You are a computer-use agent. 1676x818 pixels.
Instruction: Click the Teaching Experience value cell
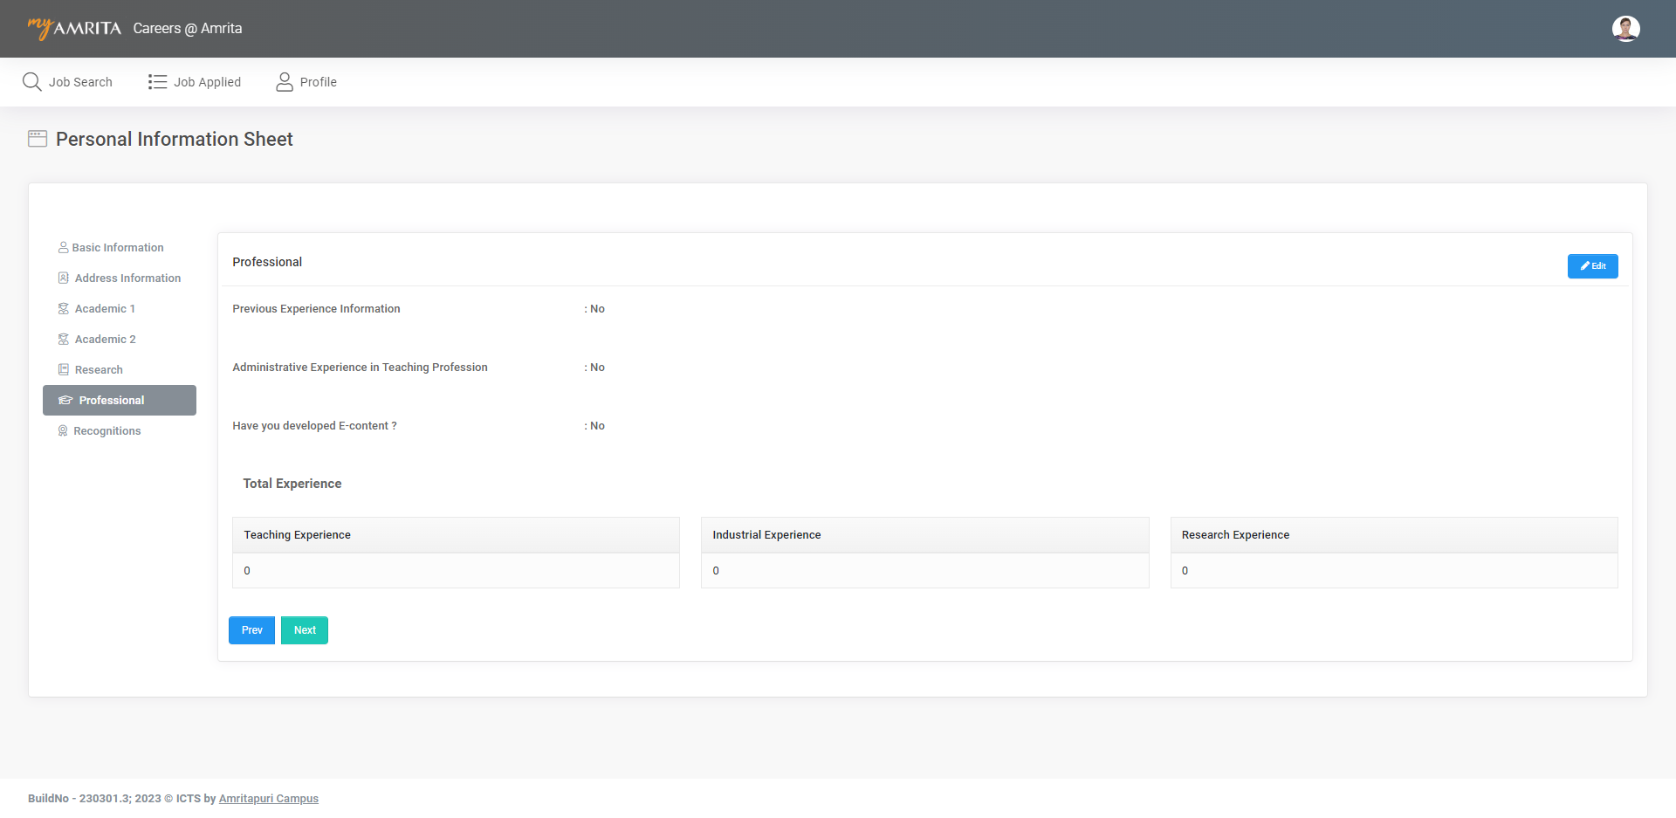pos(456,571)
